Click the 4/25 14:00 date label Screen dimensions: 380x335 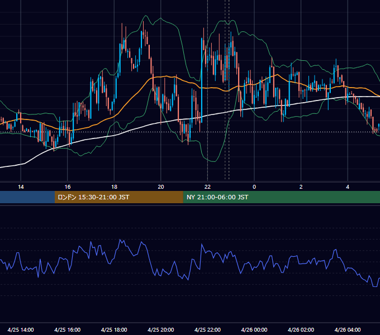click(21, 329)
